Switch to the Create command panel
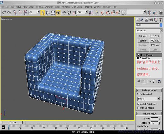The image size is (164, 134). [x=137, y=19]
